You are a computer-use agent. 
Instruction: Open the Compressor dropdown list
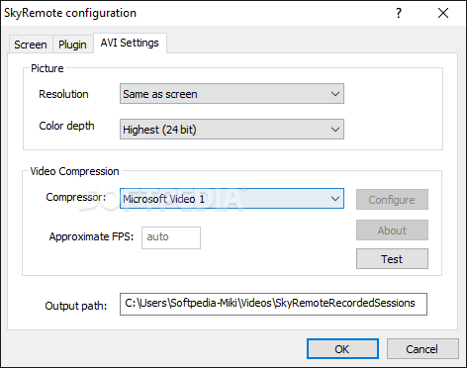click(x=232, y=199)
